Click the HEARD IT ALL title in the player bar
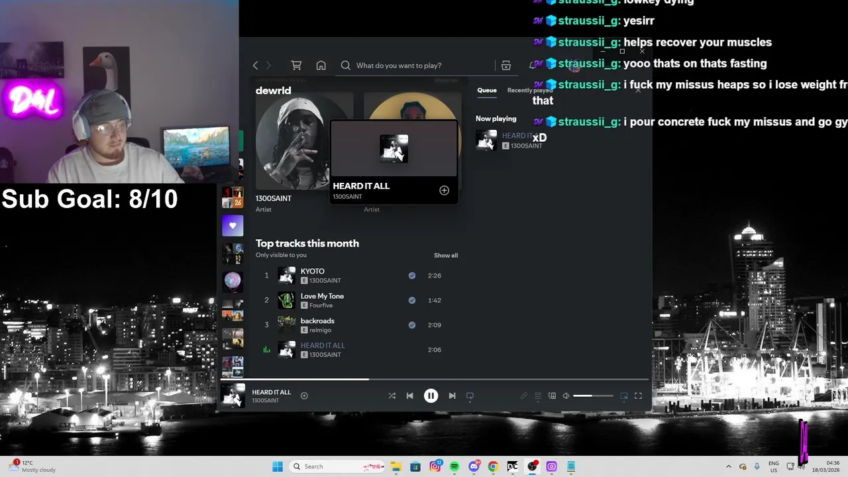The height and width of the screenshot is (477, 848). [272, 392]
